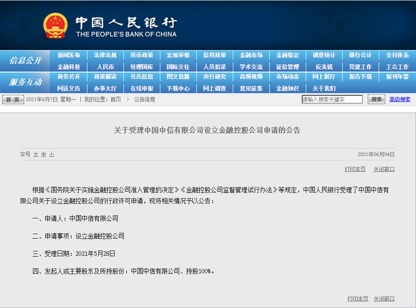Open the 新闻发布 menu item
Screen dimensions: 416x308
[69, 55]
